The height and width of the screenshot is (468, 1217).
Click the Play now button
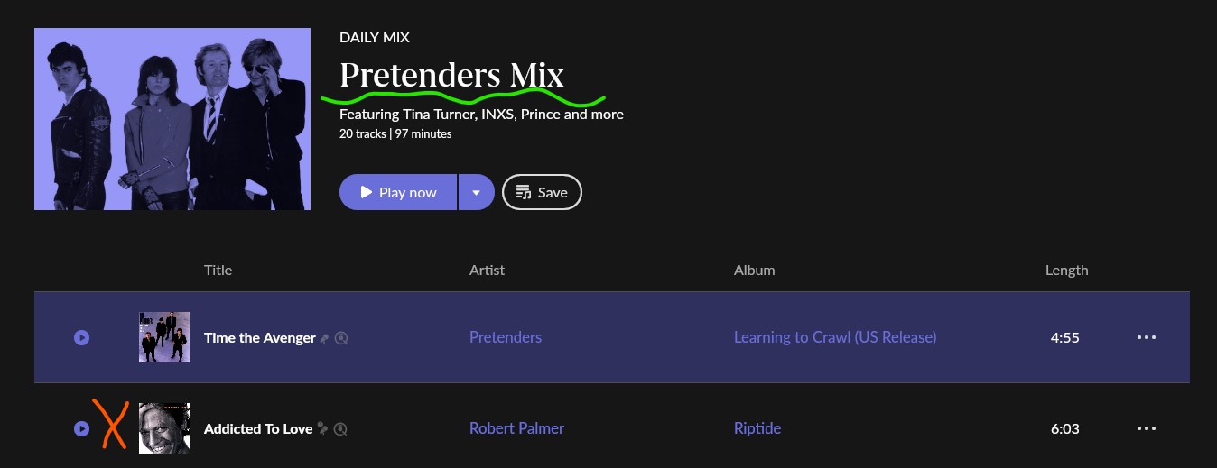click(x=398, y=192)
